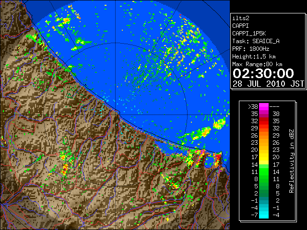Click the '>38' legend label
The image size is (307, 230).
[253, 106]
